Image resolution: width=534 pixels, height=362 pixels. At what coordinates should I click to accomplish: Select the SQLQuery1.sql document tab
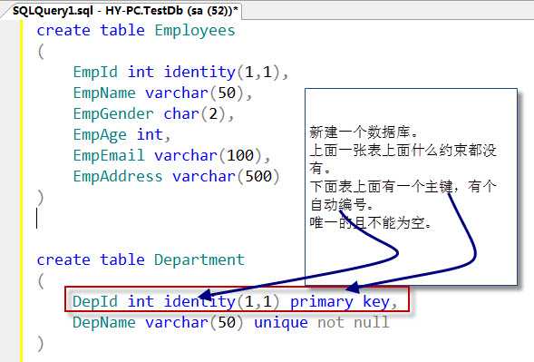[x=124, y=11]
